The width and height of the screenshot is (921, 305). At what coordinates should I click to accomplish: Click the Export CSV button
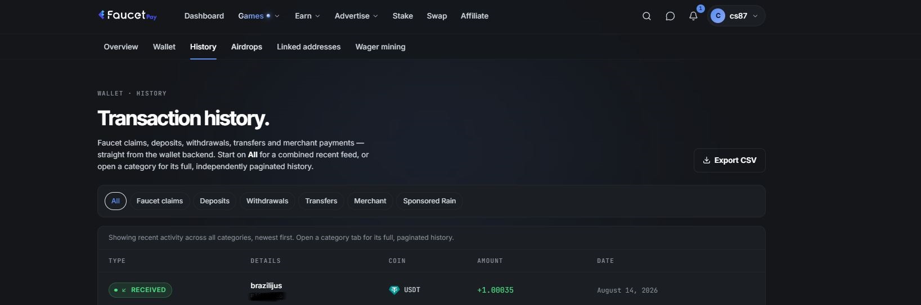(729, 160)
